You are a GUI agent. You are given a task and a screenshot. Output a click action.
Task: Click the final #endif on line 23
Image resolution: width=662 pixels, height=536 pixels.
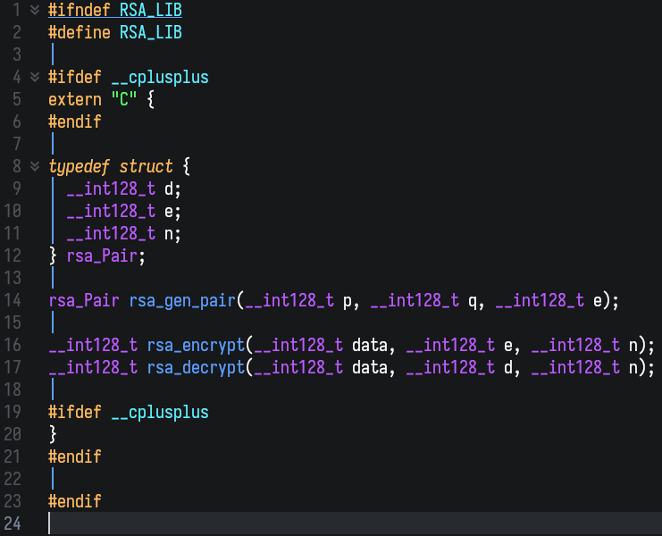click(75, 501)
